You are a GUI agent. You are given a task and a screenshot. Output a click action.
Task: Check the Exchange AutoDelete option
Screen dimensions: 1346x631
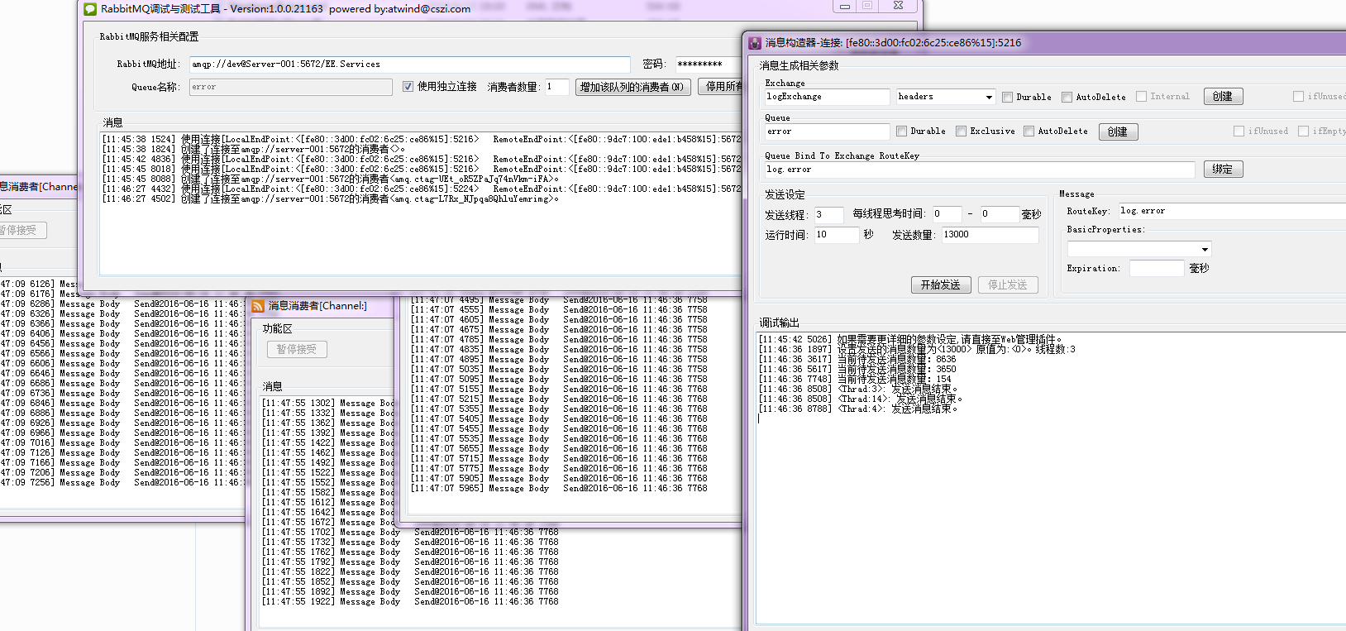tap(1067, 98)
